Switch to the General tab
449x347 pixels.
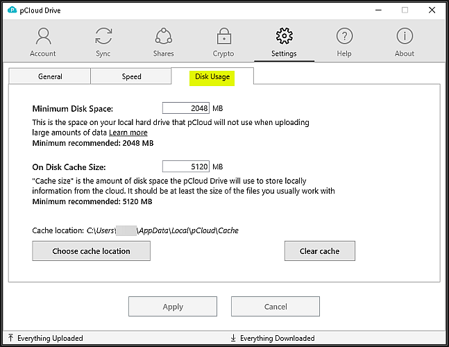50,76
